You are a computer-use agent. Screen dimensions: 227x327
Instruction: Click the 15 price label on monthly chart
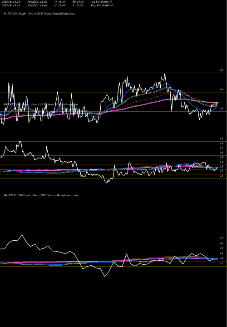[x=222, y=248]
